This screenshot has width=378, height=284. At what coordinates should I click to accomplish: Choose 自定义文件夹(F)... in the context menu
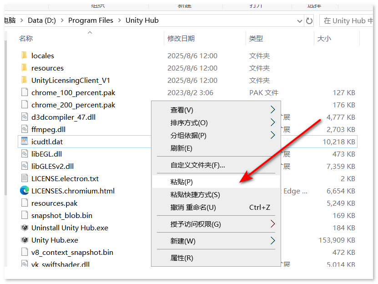pyautogui.click(x=216, y=165)
